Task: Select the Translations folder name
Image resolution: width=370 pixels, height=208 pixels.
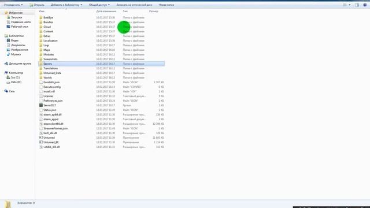Action: pos(50,68)
